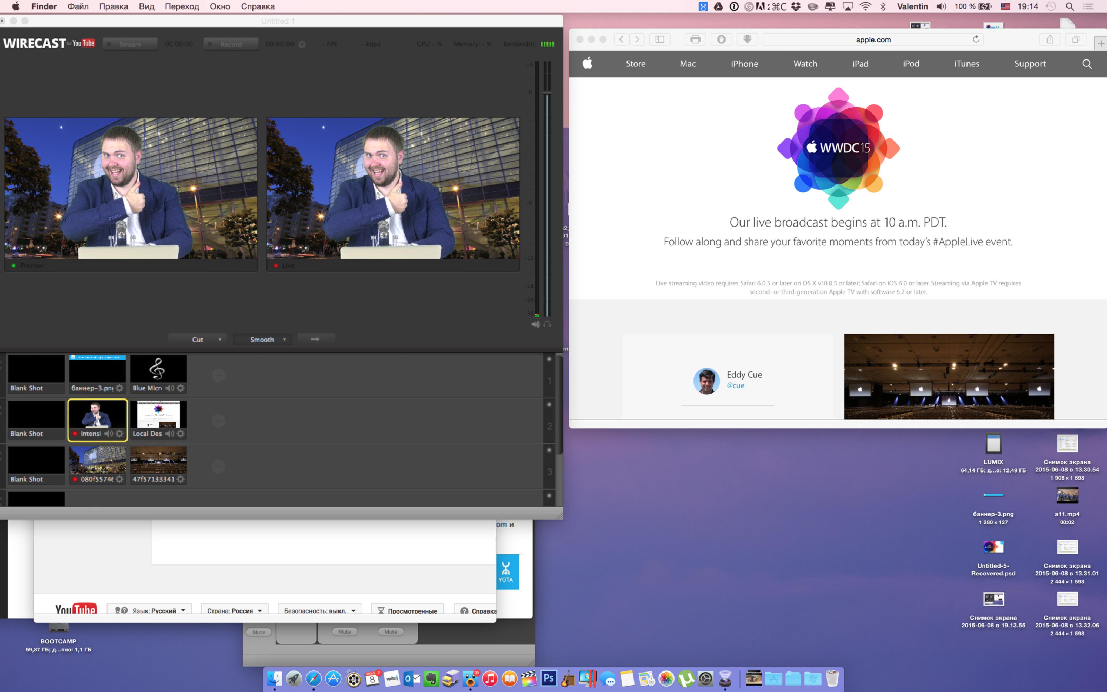Open settings gear for 080f5574 shot
Screen dimensions: 1107x692
[x=119, y=479]
